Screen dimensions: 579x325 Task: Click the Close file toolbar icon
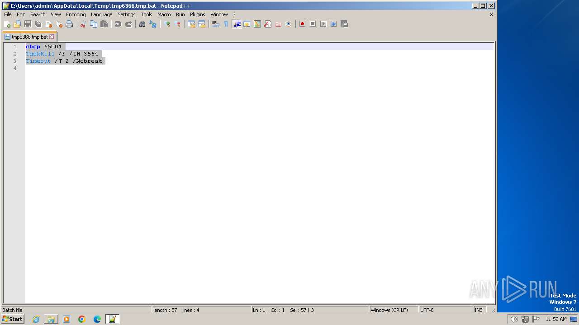pos(48,24)
